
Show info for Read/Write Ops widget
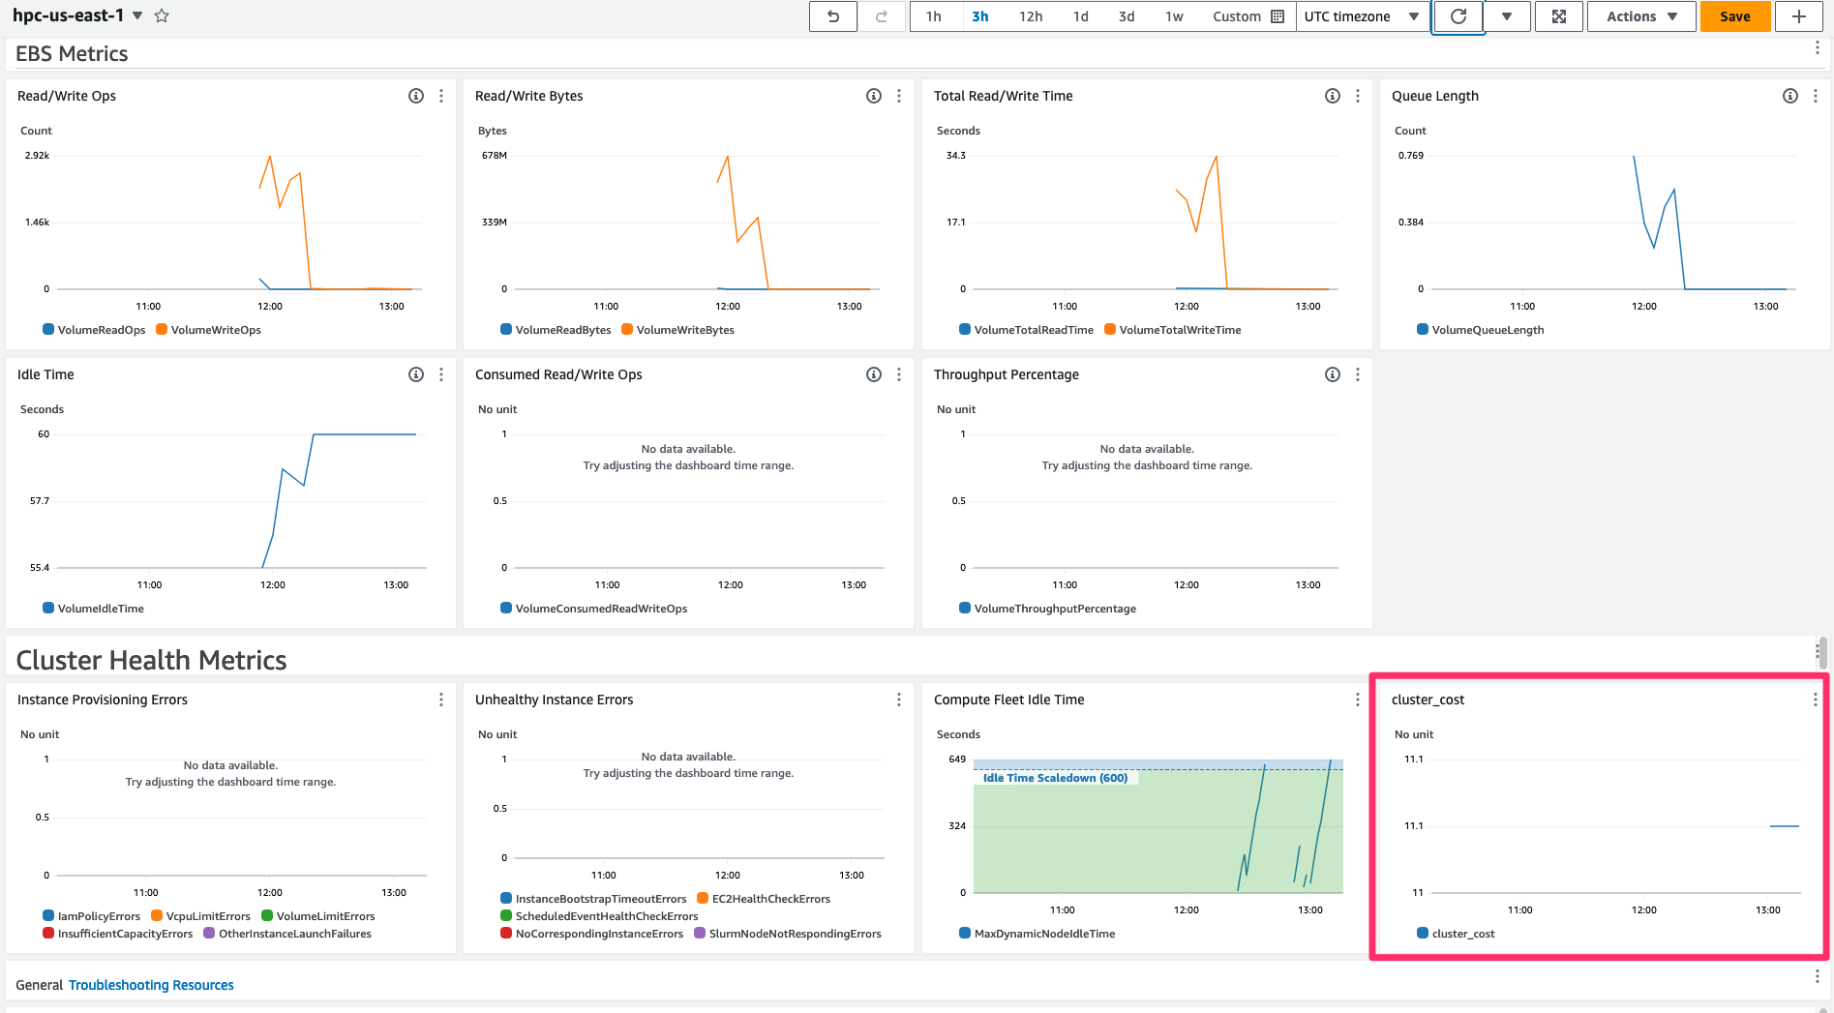pyautogui.click(x=416, y=96)
